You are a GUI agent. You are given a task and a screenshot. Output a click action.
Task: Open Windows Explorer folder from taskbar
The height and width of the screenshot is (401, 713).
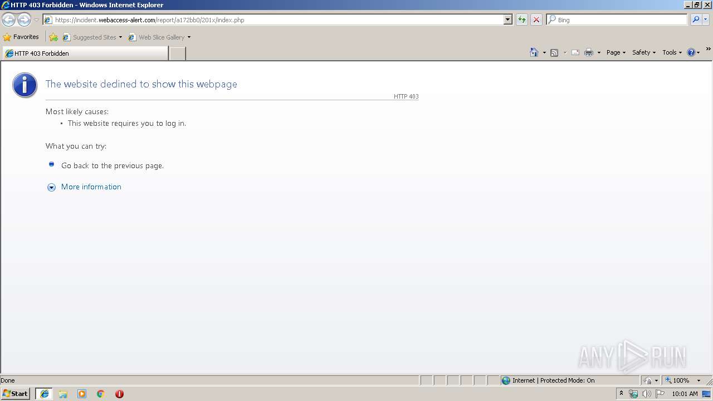pos(63,394)
